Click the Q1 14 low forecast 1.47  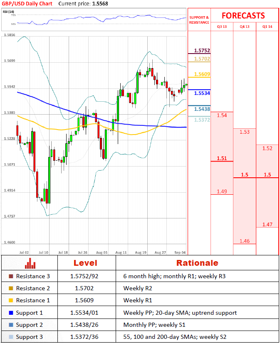267,224
